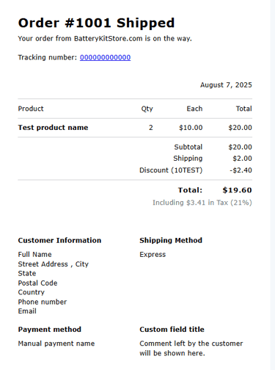Click the Including $3.41 in Tax note
275x370 pixels.
click(x=202, y=203)
